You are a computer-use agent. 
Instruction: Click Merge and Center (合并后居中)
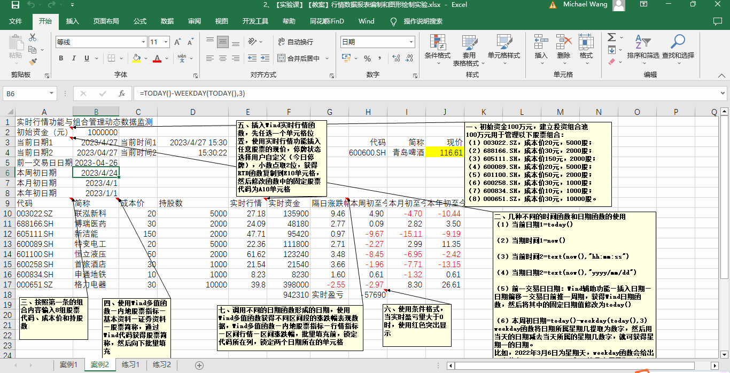coord(298,58)
